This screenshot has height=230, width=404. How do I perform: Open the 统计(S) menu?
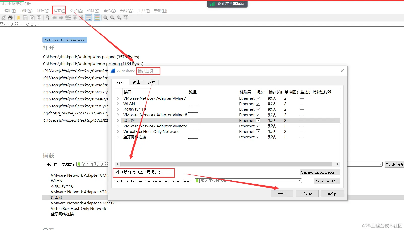click(93, 11)
